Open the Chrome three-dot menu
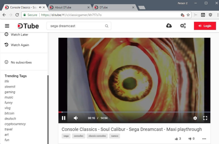This screenshot has width=219, height=144. pos(218,15)
